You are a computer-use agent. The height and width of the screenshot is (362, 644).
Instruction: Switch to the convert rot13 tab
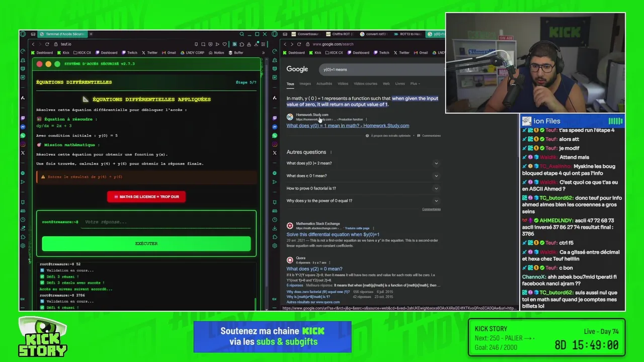[x=375, y=34]
